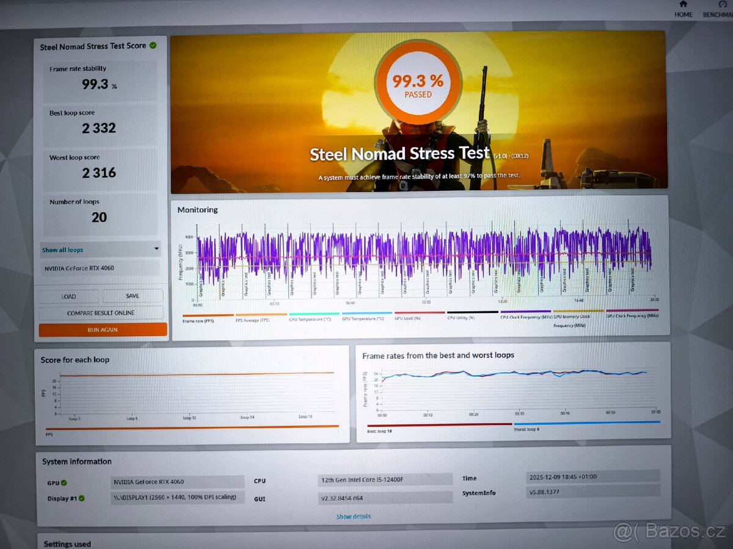Click the NVIDIA GeForce RTX 4060 field in System information
This screenshot has width=733, height=549.
(x=178, y=482)
